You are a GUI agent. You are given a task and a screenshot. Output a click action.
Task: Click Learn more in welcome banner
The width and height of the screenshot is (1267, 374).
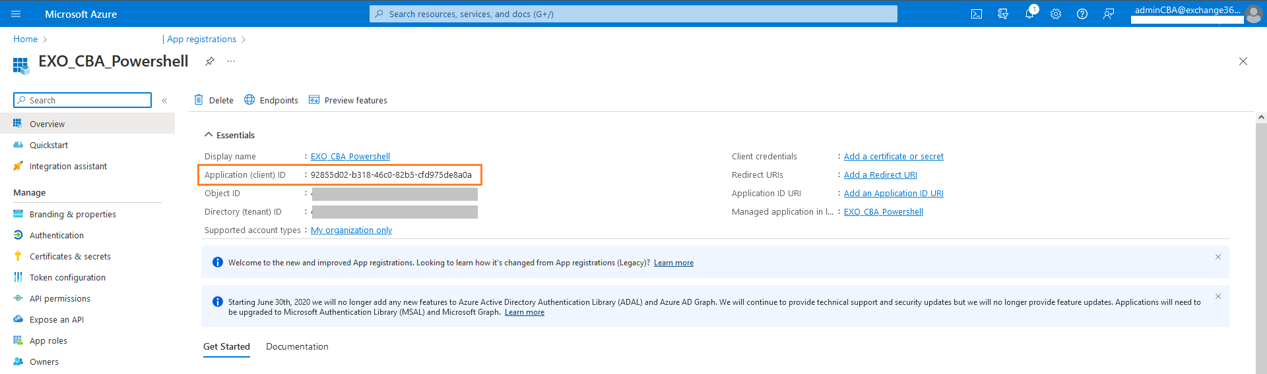click(x=674, y=263)
